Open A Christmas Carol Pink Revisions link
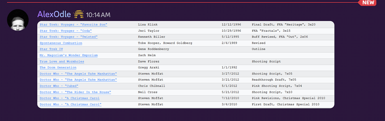Screen dimensions: 385x121 70,98
